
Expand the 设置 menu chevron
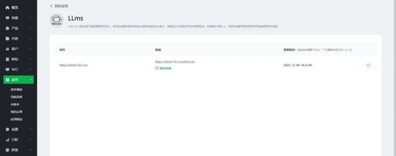click(30, 129)
